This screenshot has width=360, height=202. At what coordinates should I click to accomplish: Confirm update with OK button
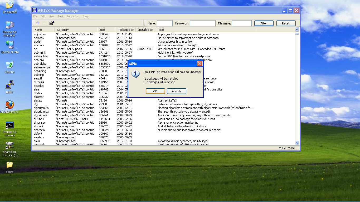tap(155, 91)
